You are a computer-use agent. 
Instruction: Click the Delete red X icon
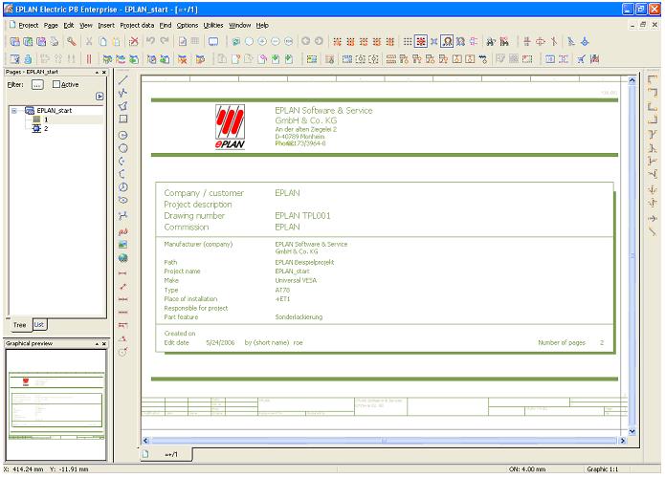pyautogui.click(x=134, y=41)
